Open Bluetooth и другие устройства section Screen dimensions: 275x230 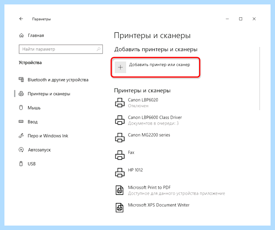58,80
